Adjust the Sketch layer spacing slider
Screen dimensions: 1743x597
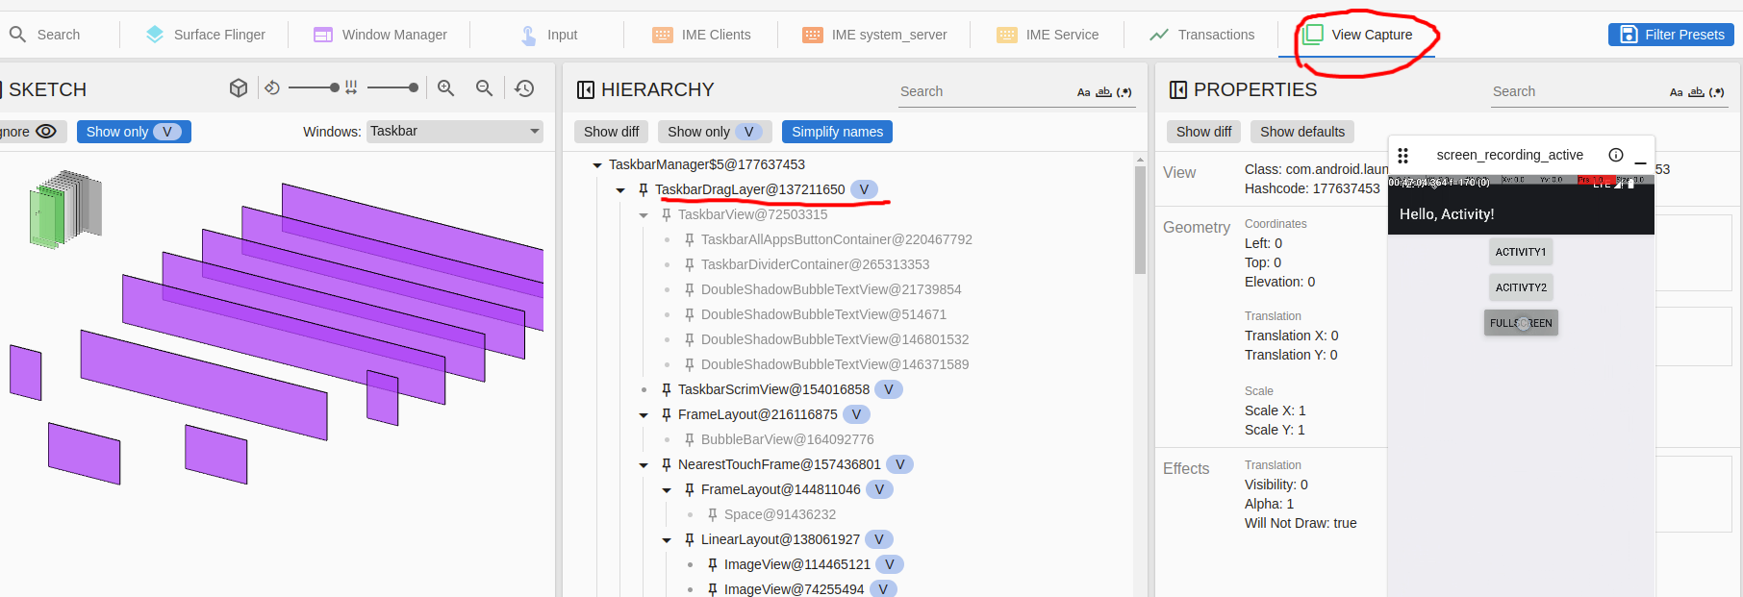392,87
